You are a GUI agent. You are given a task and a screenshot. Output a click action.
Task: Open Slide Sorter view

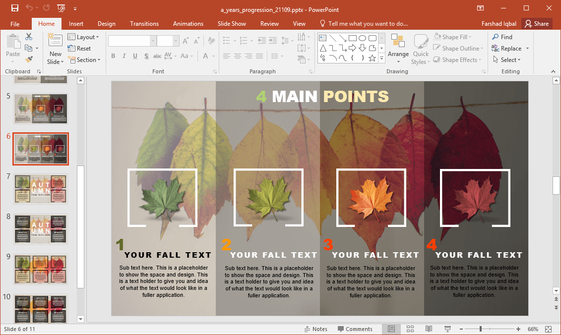tap(410, 329)
